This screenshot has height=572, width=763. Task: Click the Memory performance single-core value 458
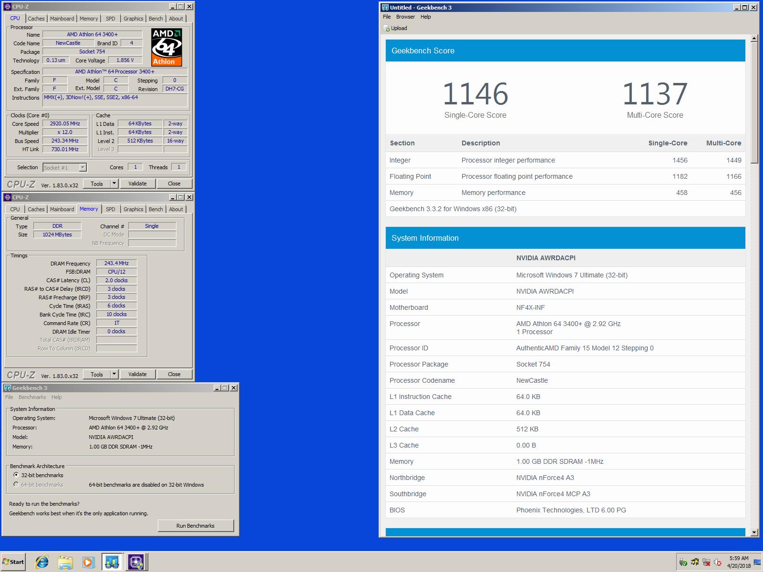click(x=681, y=193)
